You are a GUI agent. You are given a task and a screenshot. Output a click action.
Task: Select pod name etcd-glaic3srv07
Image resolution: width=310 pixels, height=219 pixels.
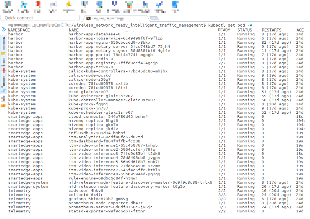88,92
